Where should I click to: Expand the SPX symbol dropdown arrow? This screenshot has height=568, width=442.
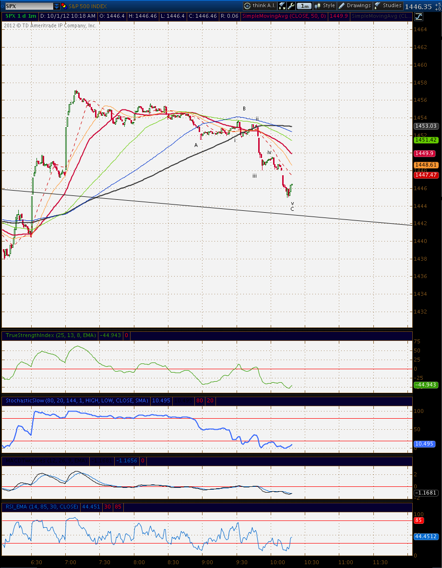coord(57,6)
